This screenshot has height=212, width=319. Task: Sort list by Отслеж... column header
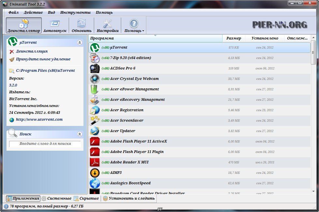tap(297, 38)
